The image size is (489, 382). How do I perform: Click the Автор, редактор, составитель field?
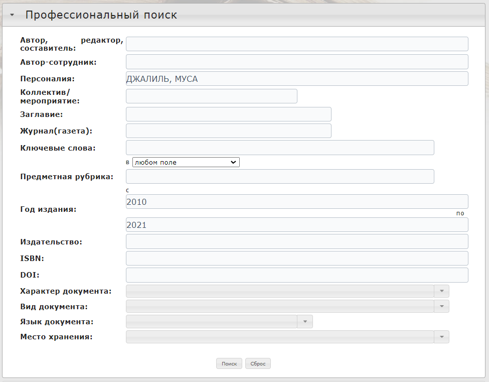point(297,44)
